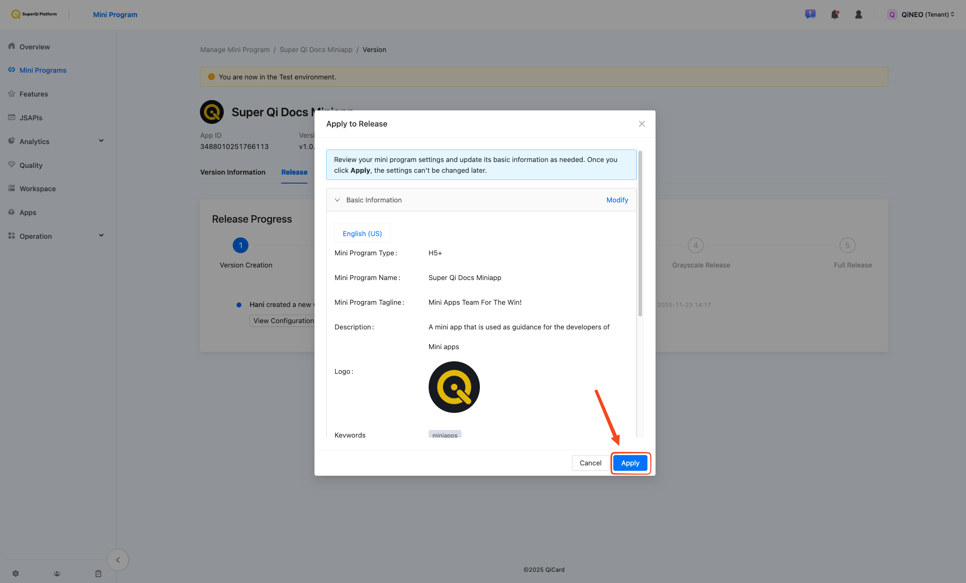Viewport: 966px width, 583px height.
Task: Open settings gear at sidebar bottom
Action: pyautogui.click(x=16, y=574)
